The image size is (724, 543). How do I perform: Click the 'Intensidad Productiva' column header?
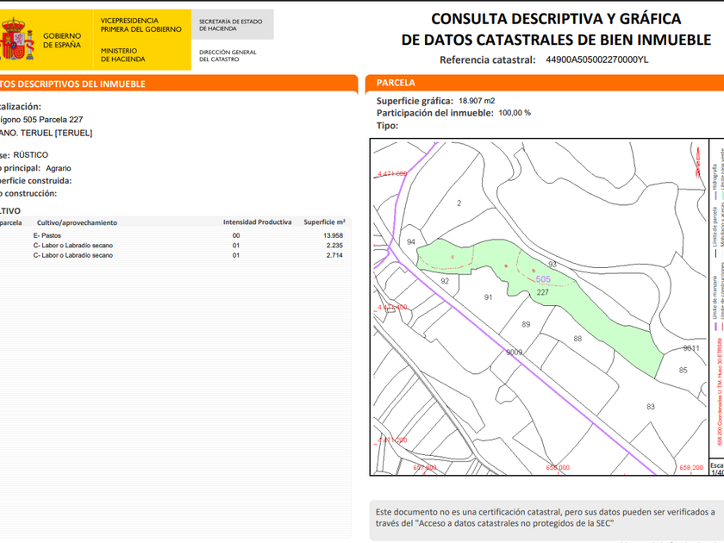257,222
